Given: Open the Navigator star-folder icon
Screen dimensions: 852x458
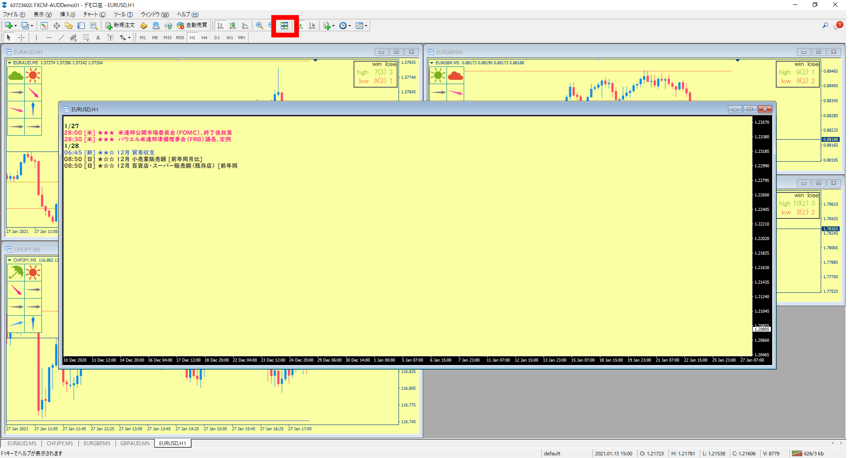Looking at the screenshot, I should point(69,26).
